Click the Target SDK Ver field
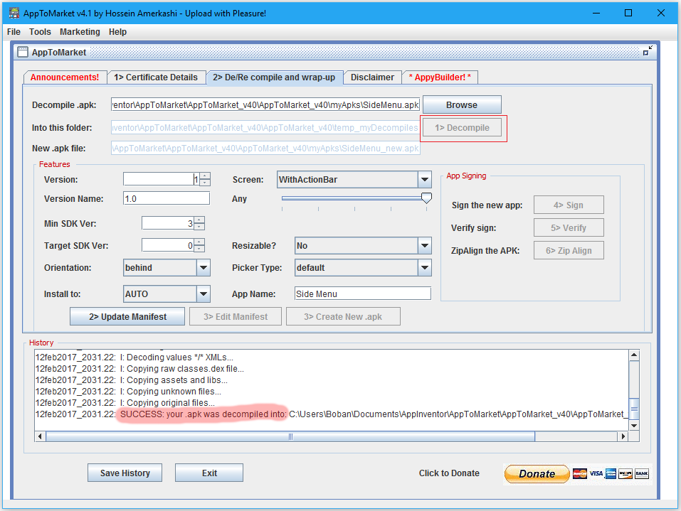The height and width of the screenshot is (511, 681). click(168, 245)
